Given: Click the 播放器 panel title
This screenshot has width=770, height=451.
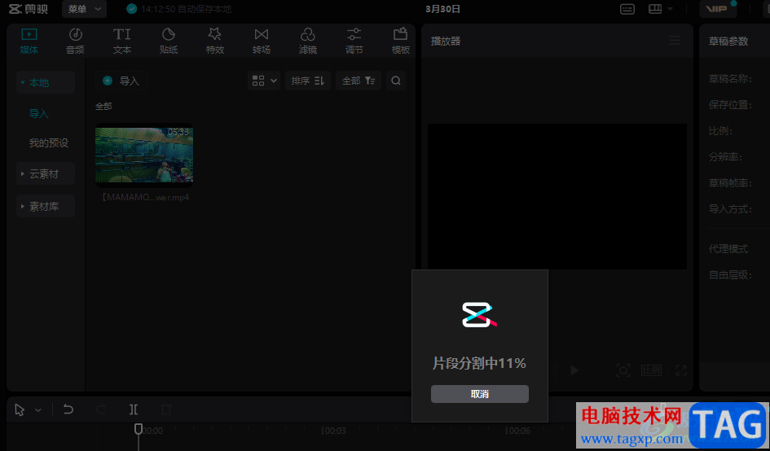Looking at the screenshot, I should [x=446, y=42].
